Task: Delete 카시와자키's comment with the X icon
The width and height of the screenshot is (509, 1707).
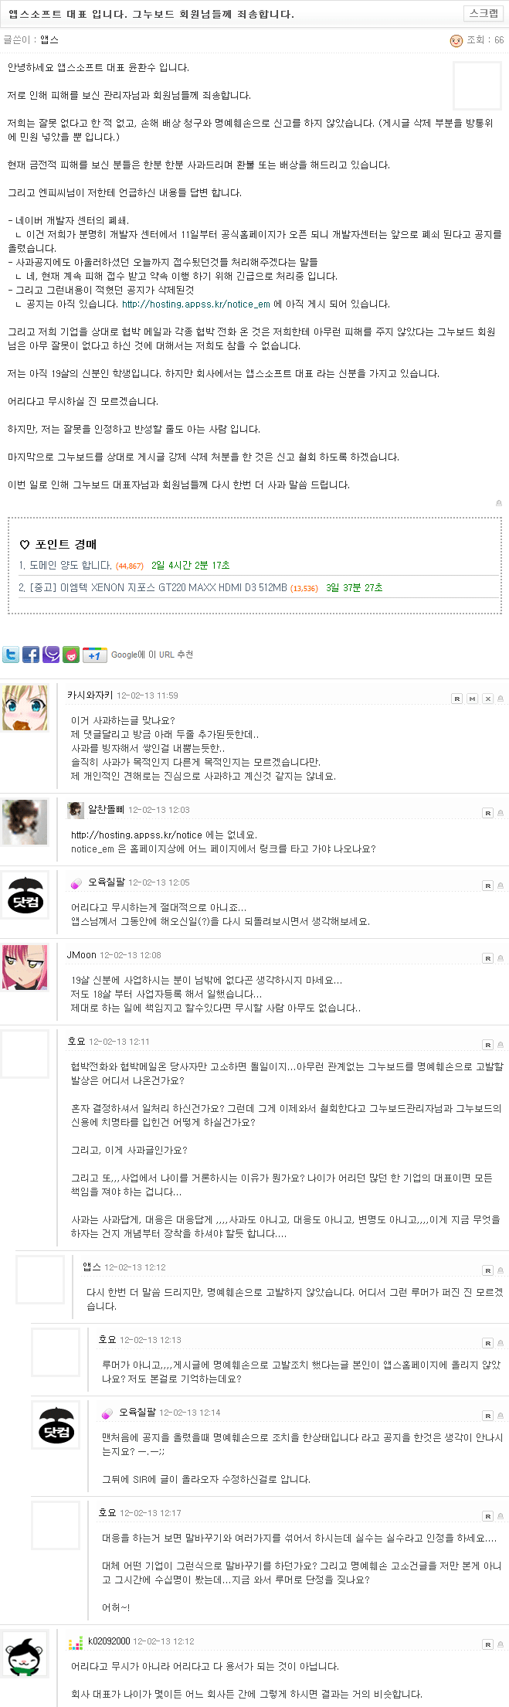Action: (487, 699)
